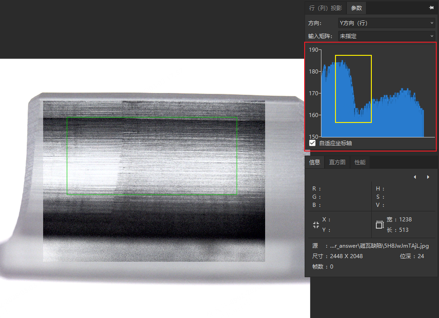This screenshot has height=318, width=439.
Task: Pin the projection panel with pushpin icon
Action: (x=431, y=8)
